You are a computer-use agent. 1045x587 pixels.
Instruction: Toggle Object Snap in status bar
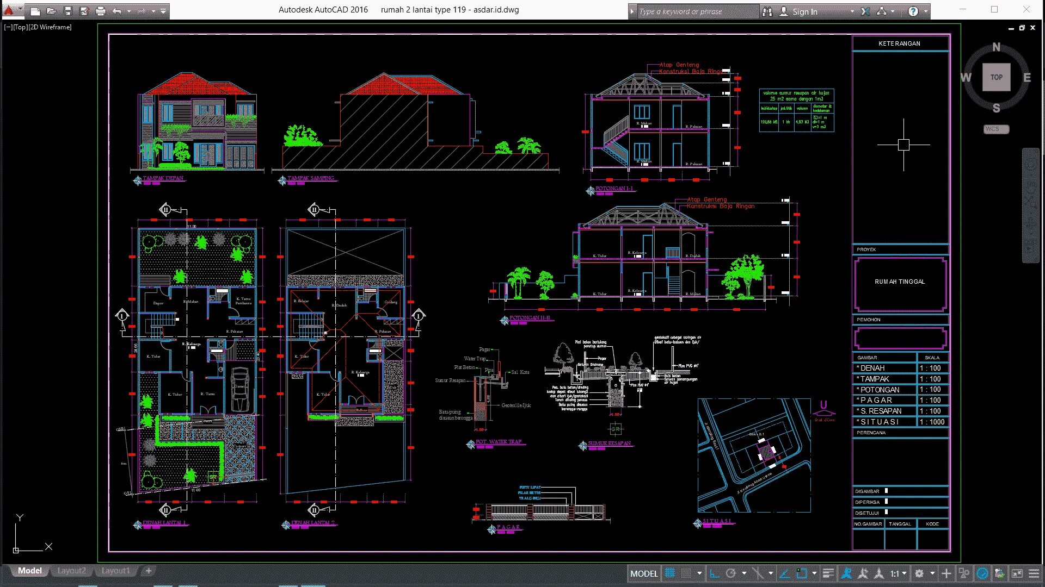click(802, 573)
